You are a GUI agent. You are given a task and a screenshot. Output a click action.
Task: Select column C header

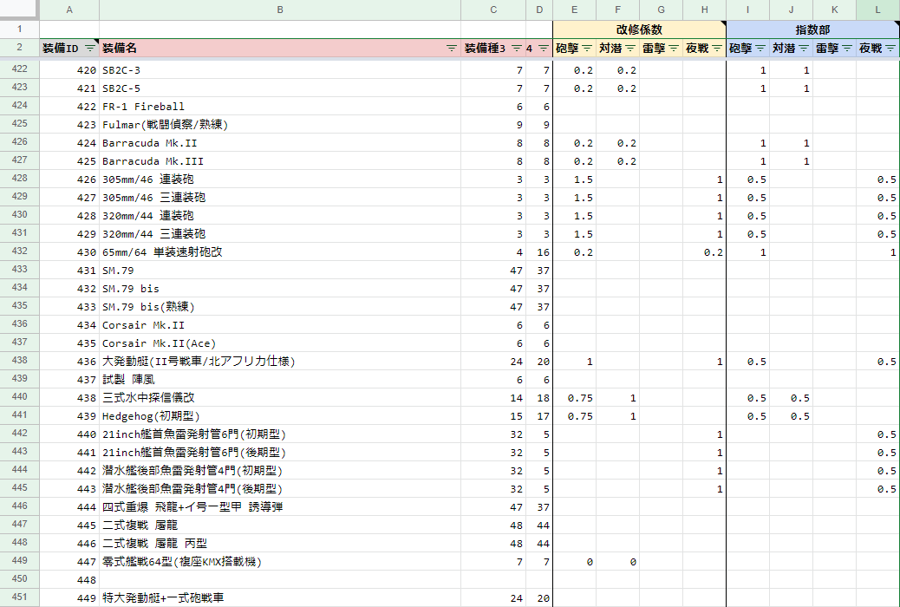click(x=493, y=10)
